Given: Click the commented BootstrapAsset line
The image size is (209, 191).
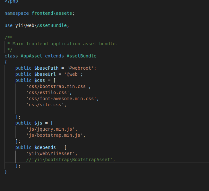Looking at the screenshot, I should point(71,160).
